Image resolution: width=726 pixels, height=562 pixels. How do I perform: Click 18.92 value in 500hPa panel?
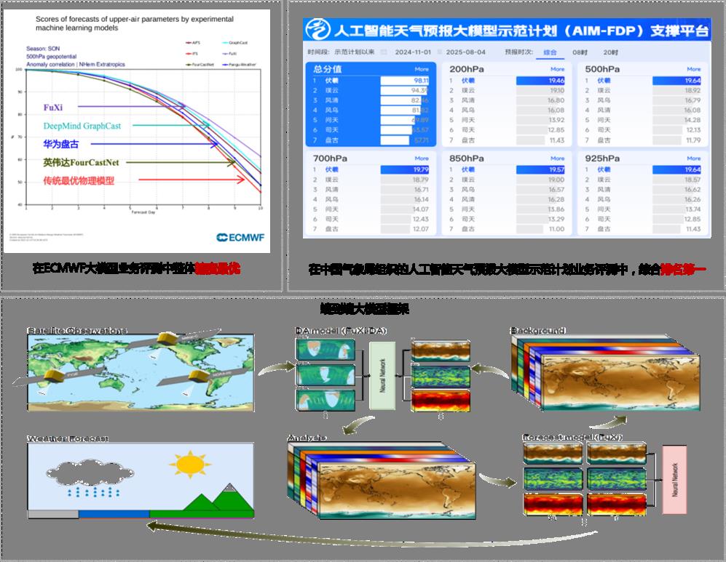pos(693,91)
